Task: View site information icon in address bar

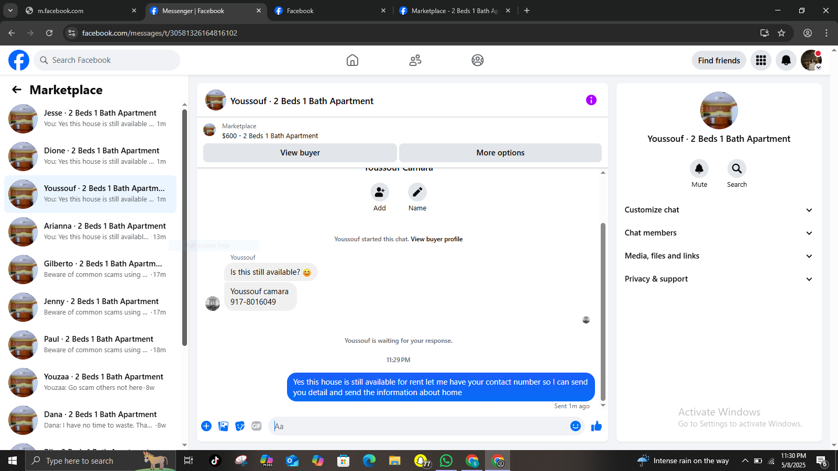Action: tap(72, 33)
